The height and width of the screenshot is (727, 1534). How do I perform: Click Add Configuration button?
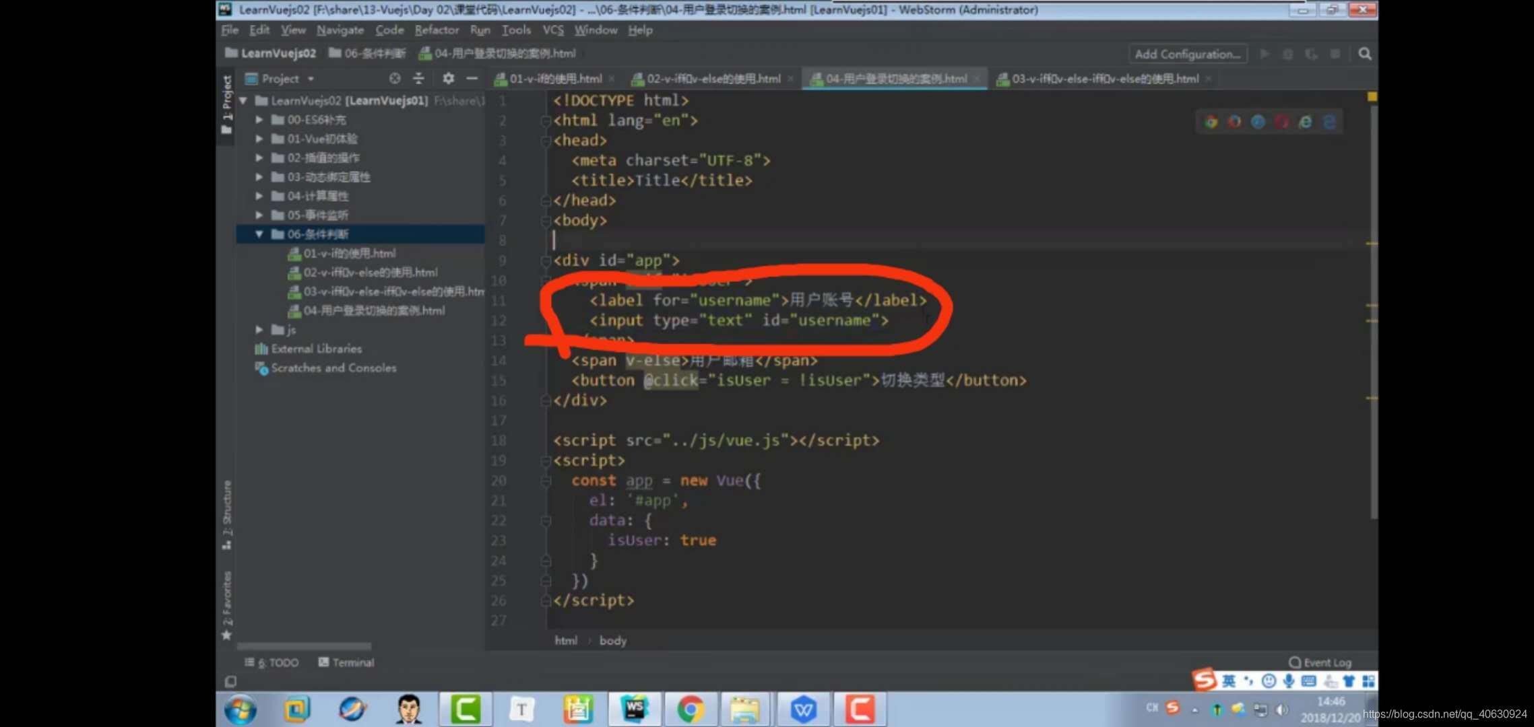click(1187, 54)
